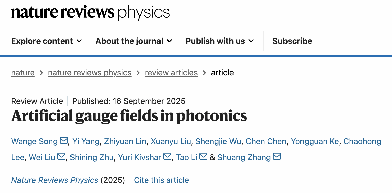Open the italic Nature Reviews Physics journal link
The image size is (392, 193).
coord(55,180)
